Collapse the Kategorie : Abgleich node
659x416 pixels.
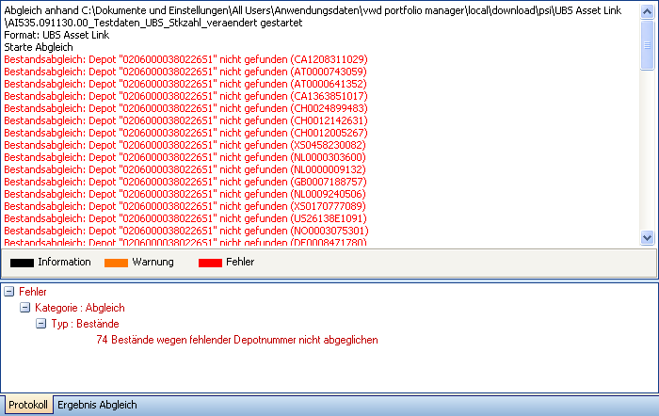point(25,308)
